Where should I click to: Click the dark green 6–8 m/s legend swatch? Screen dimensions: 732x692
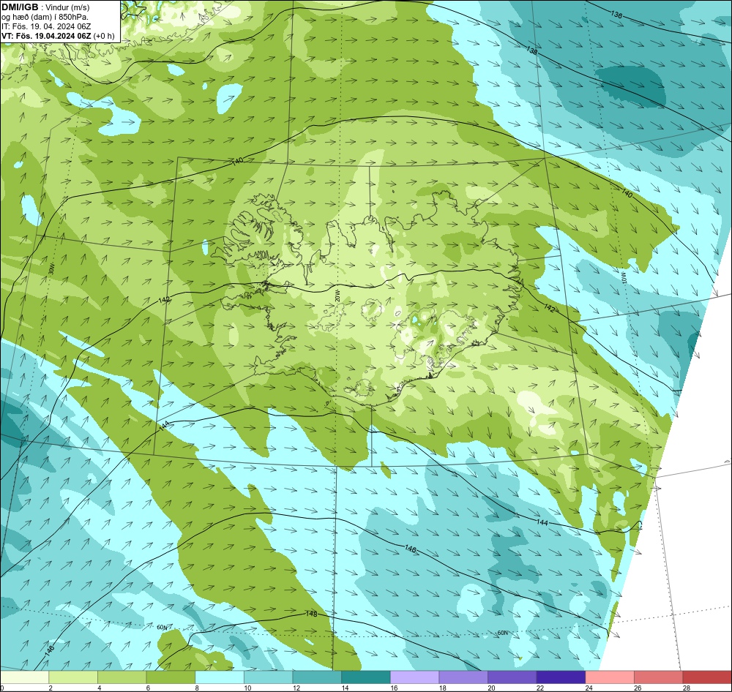(x=171, y=677)
